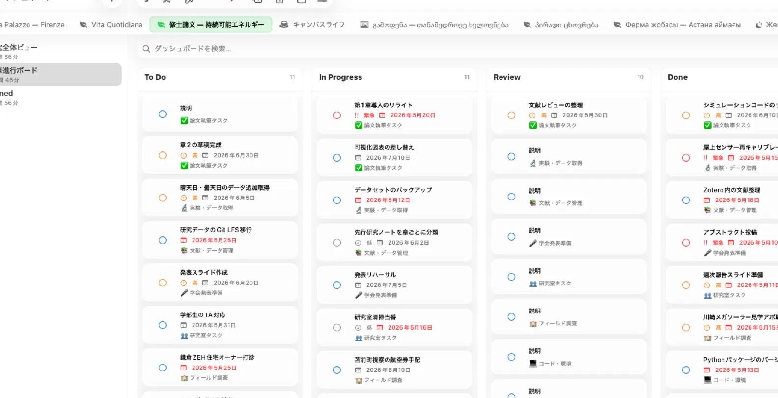Image resolution: width=778 pixels, height=398 pixels.
Task: Click the date 2026年5月18日 on Zotero内の文献整理
Action: coord(737,200)
